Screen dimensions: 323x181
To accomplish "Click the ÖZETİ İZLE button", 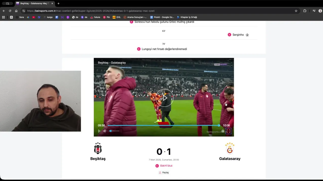I will pyautogui.click(x=164, y=166).
